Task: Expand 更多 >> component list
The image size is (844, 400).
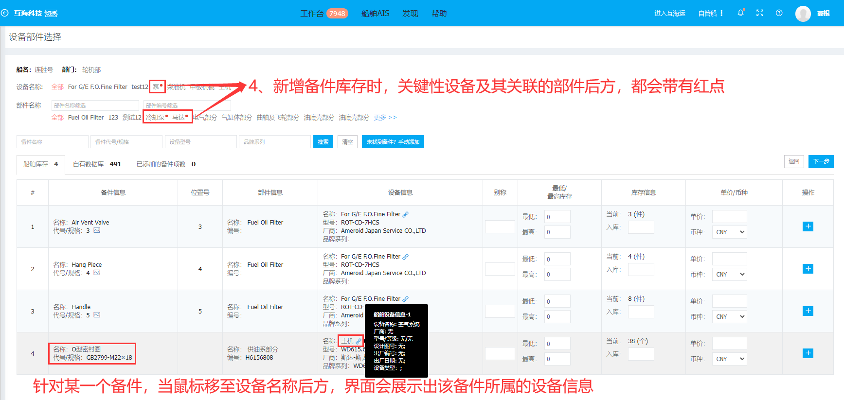Action: click(385, 118)
